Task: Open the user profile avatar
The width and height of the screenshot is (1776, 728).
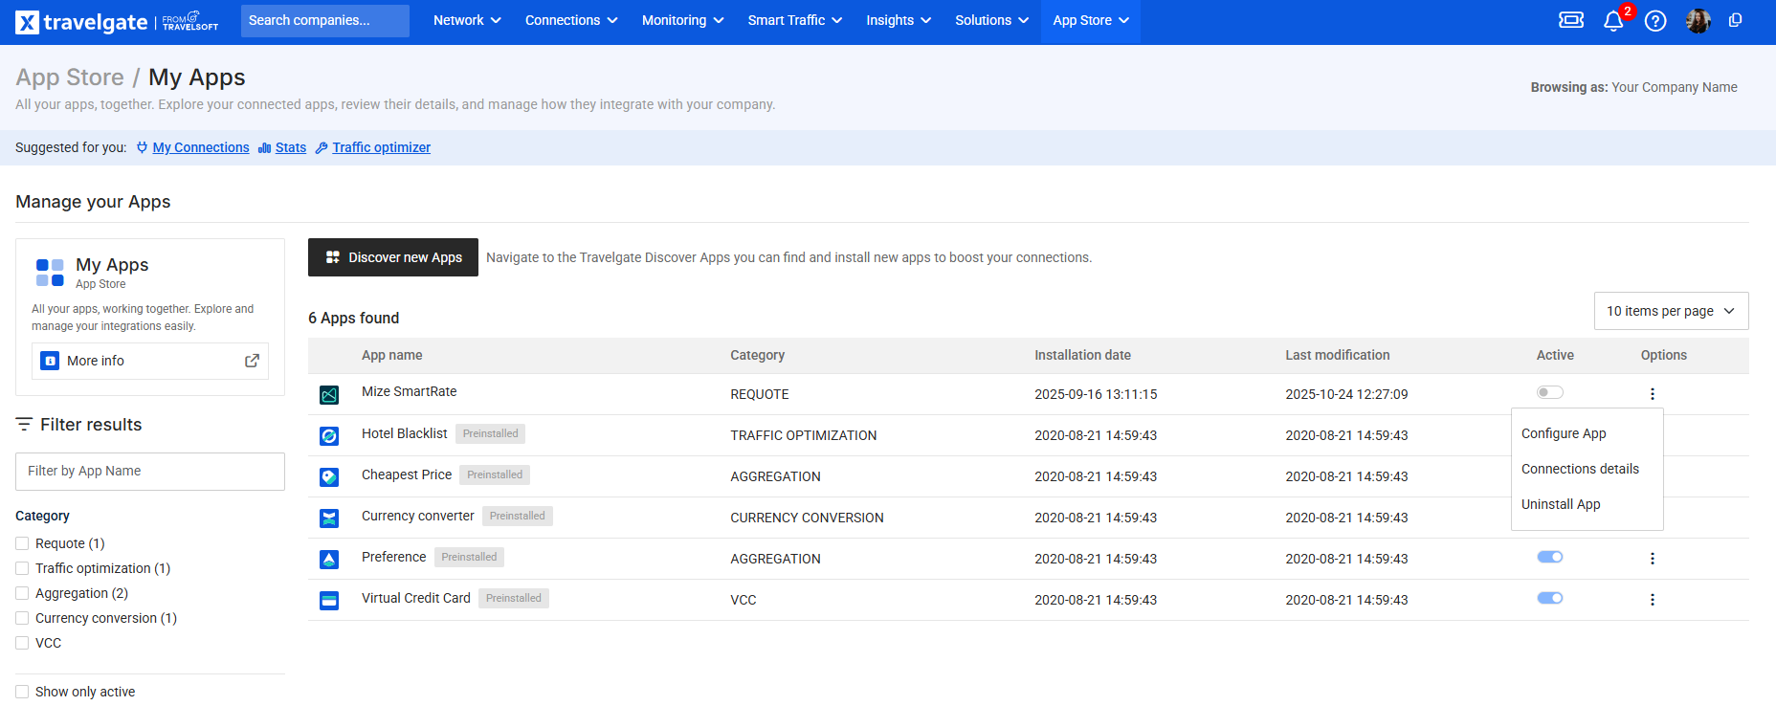Action: click(x=1698, y=20)
